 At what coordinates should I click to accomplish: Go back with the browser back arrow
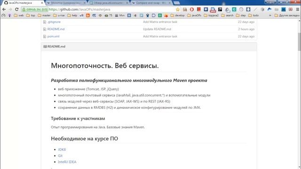(4, 9)
